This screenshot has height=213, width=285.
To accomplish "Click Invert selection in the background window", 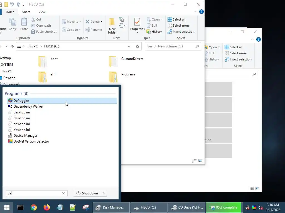I will click(x=238, y=59).
